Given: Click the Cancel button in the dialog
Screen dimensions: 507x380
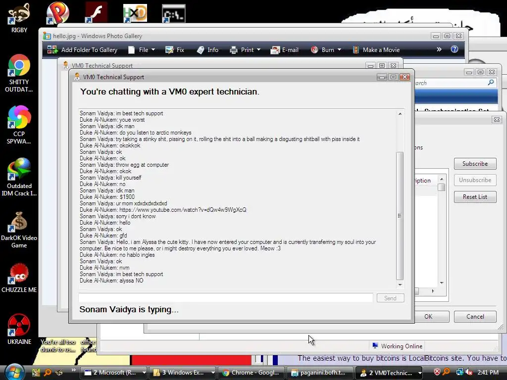Looking at the screenshot, I should click(475, 316).
